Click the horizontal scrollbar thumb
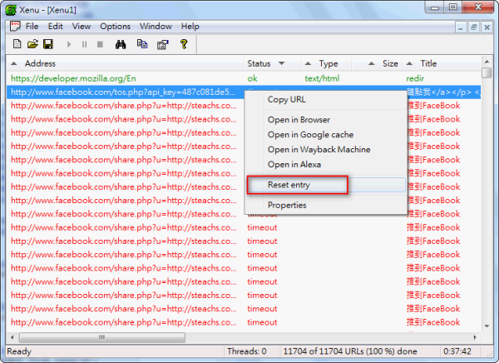The image size is (499, 363). coord(102,337)
